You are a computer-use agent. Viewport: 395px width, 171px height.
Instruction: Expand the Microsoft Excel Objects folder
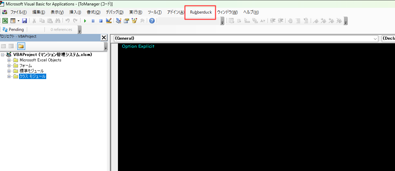point(9,60)
